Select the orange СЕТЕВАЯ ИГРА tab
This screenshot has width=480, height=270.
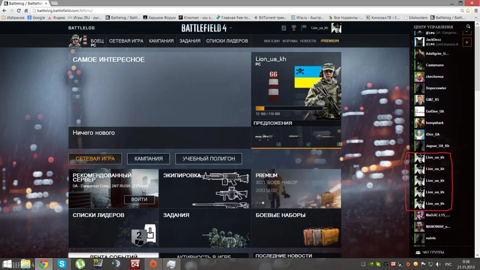coord(95,158)
